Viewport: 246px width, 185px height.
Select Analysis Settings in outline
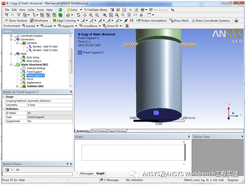pyautogui.click(x=36, y=68)
